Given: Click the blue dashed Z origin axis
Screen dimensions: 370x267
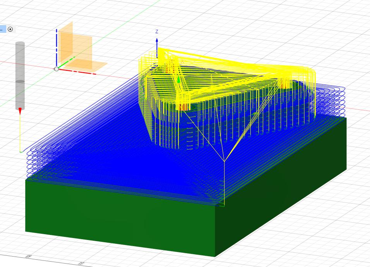Looking at the screenshot, I should pyautogui.click(x=57, y=48).
